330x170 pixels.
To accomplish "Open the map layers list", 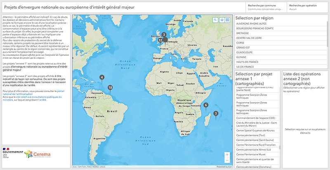I will (x=222, y=20).
